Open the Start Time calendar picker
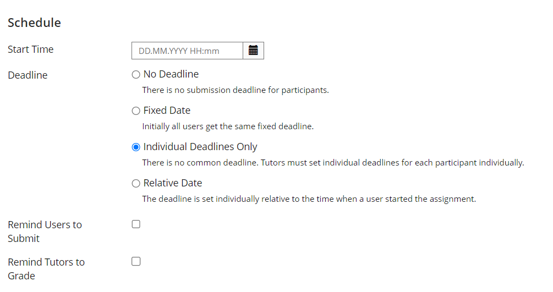Viewport: 553px width, 292px height. pyautogui.click(x=253, y=51)
